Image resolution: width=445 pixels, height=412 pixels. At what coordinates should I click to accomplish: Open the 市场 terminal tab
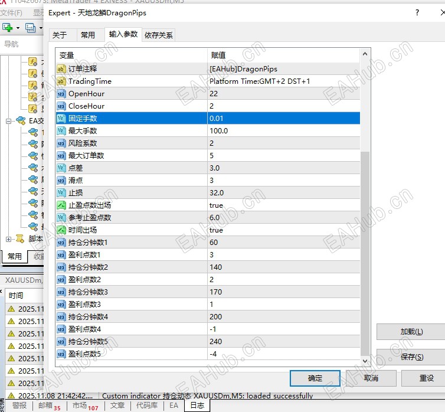[x=85, y=406]
